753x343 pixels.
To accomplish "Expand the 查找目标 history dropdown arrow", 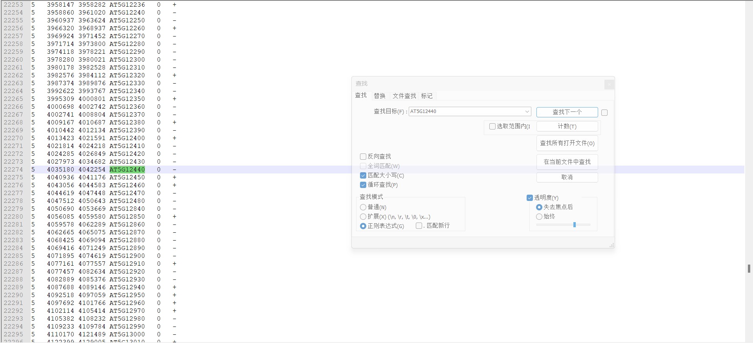I will pos(527,111).
